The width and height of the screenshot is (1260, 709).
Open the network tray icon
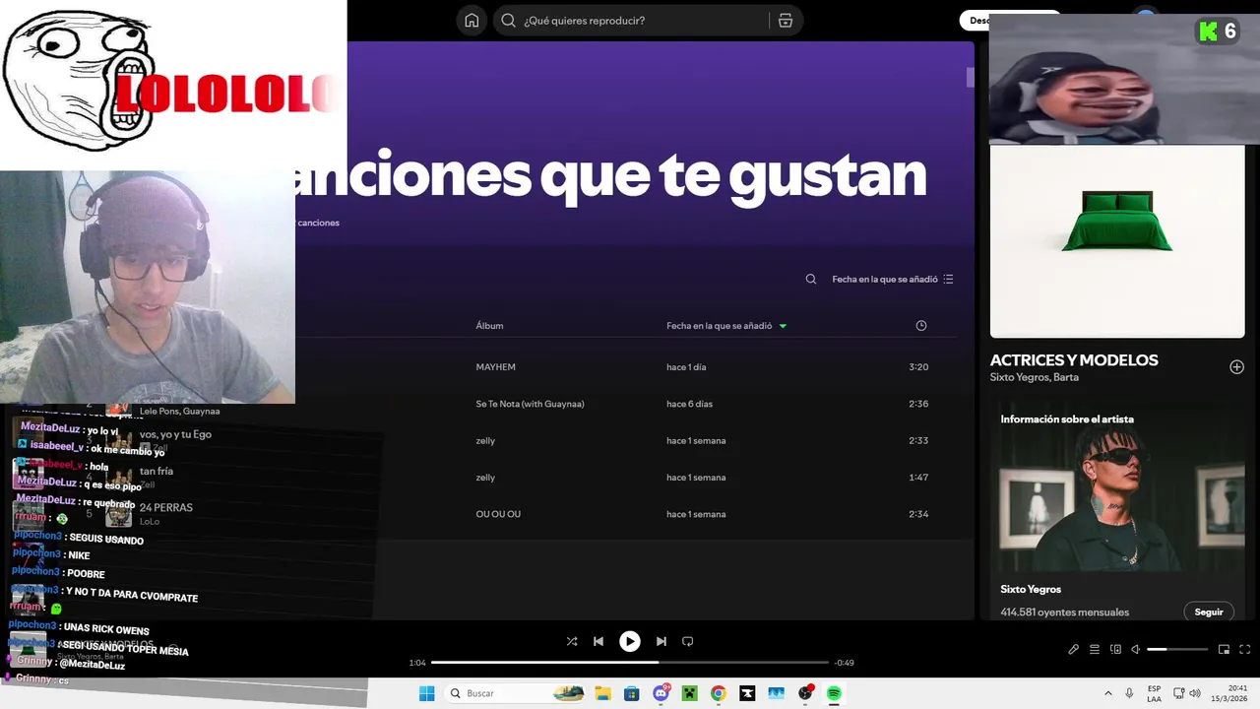coord(1179,693)
